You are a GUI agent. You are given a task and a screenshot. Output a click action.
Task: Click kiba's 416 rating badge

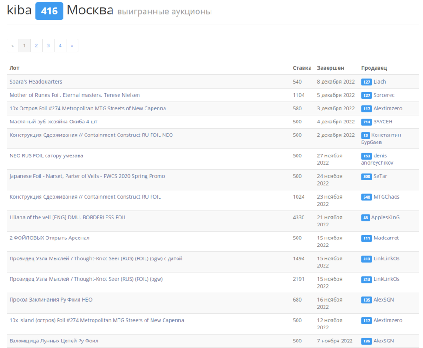coord(49,11)
